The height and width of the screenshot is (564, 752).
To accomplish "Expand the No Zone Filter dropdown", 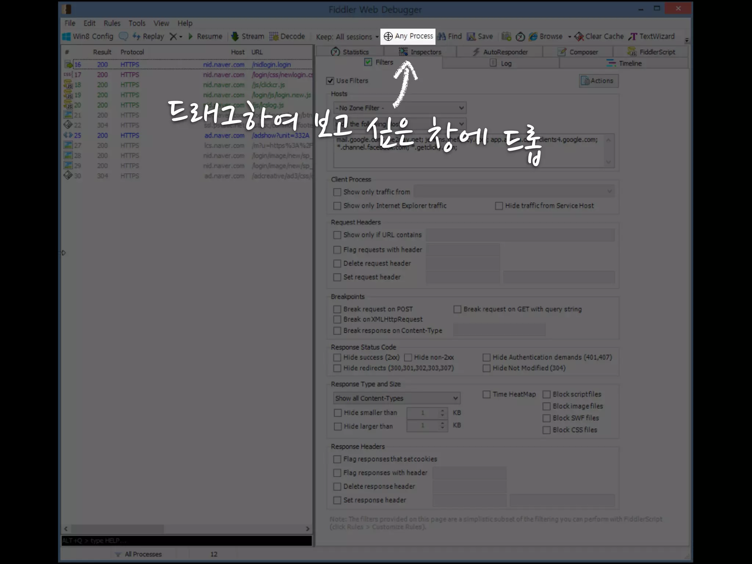I will (461, 108).
